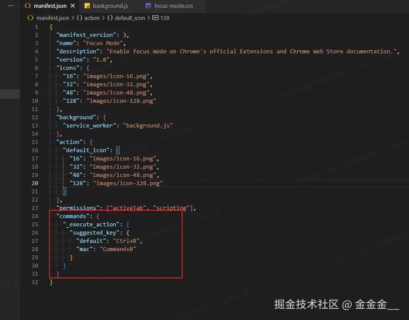Click the "background.js" string value on line 13

click(148, 126)
